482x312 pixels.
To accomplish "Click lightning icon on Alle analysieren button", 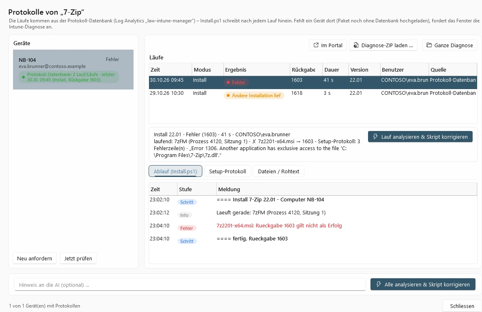I will pyautogui.click(x=379, y=284).
